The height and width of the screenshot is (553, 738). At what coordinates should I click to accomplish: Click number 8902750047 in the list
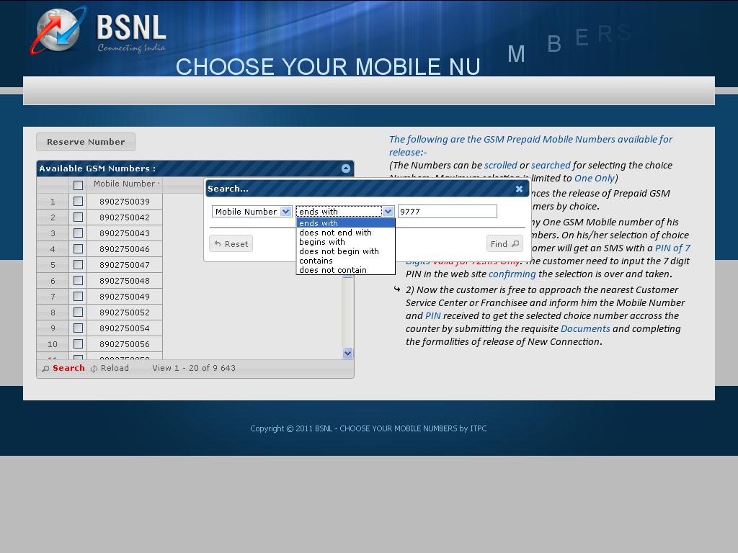125,265
